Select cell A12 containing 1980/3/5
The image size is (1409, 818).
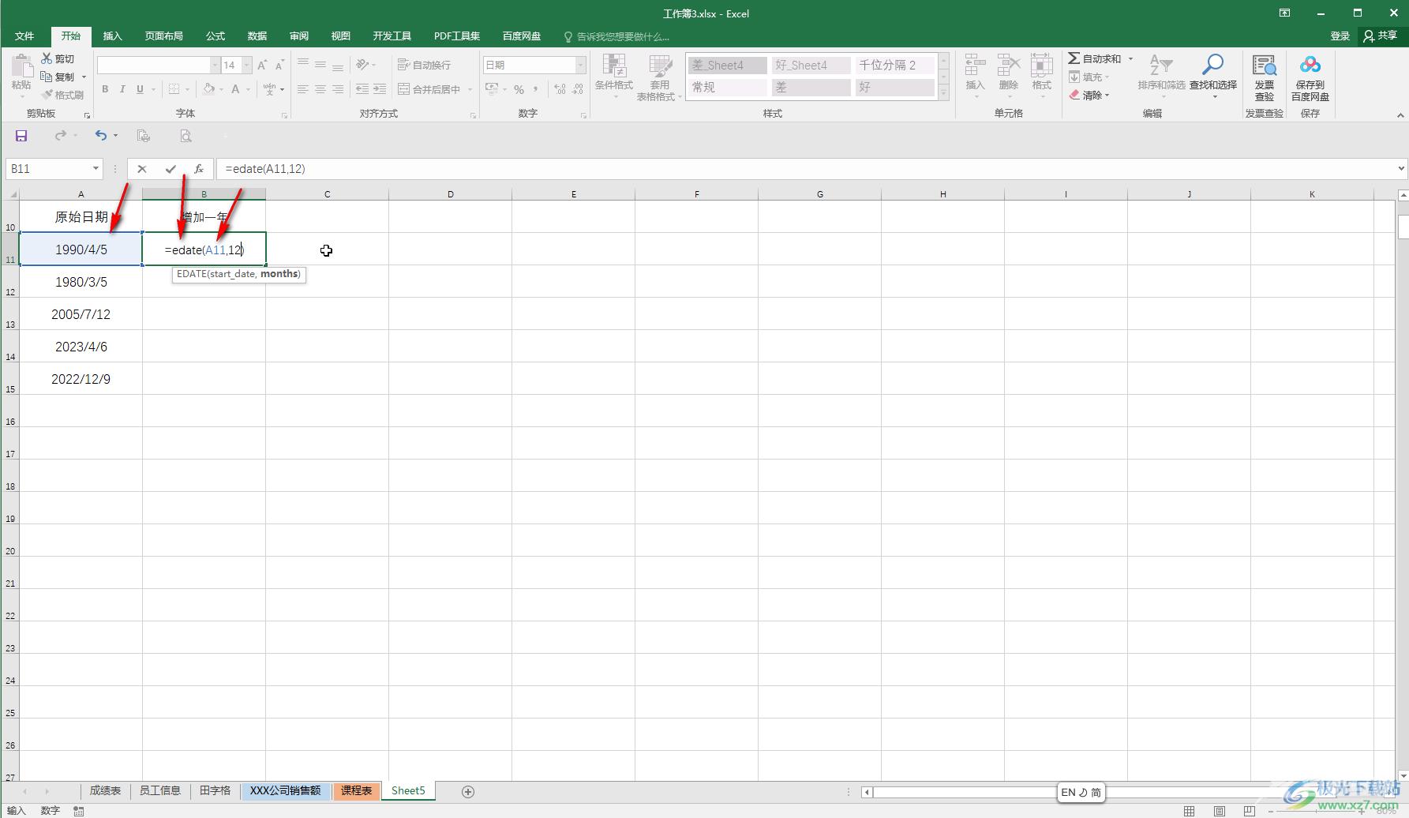(81, 282)
